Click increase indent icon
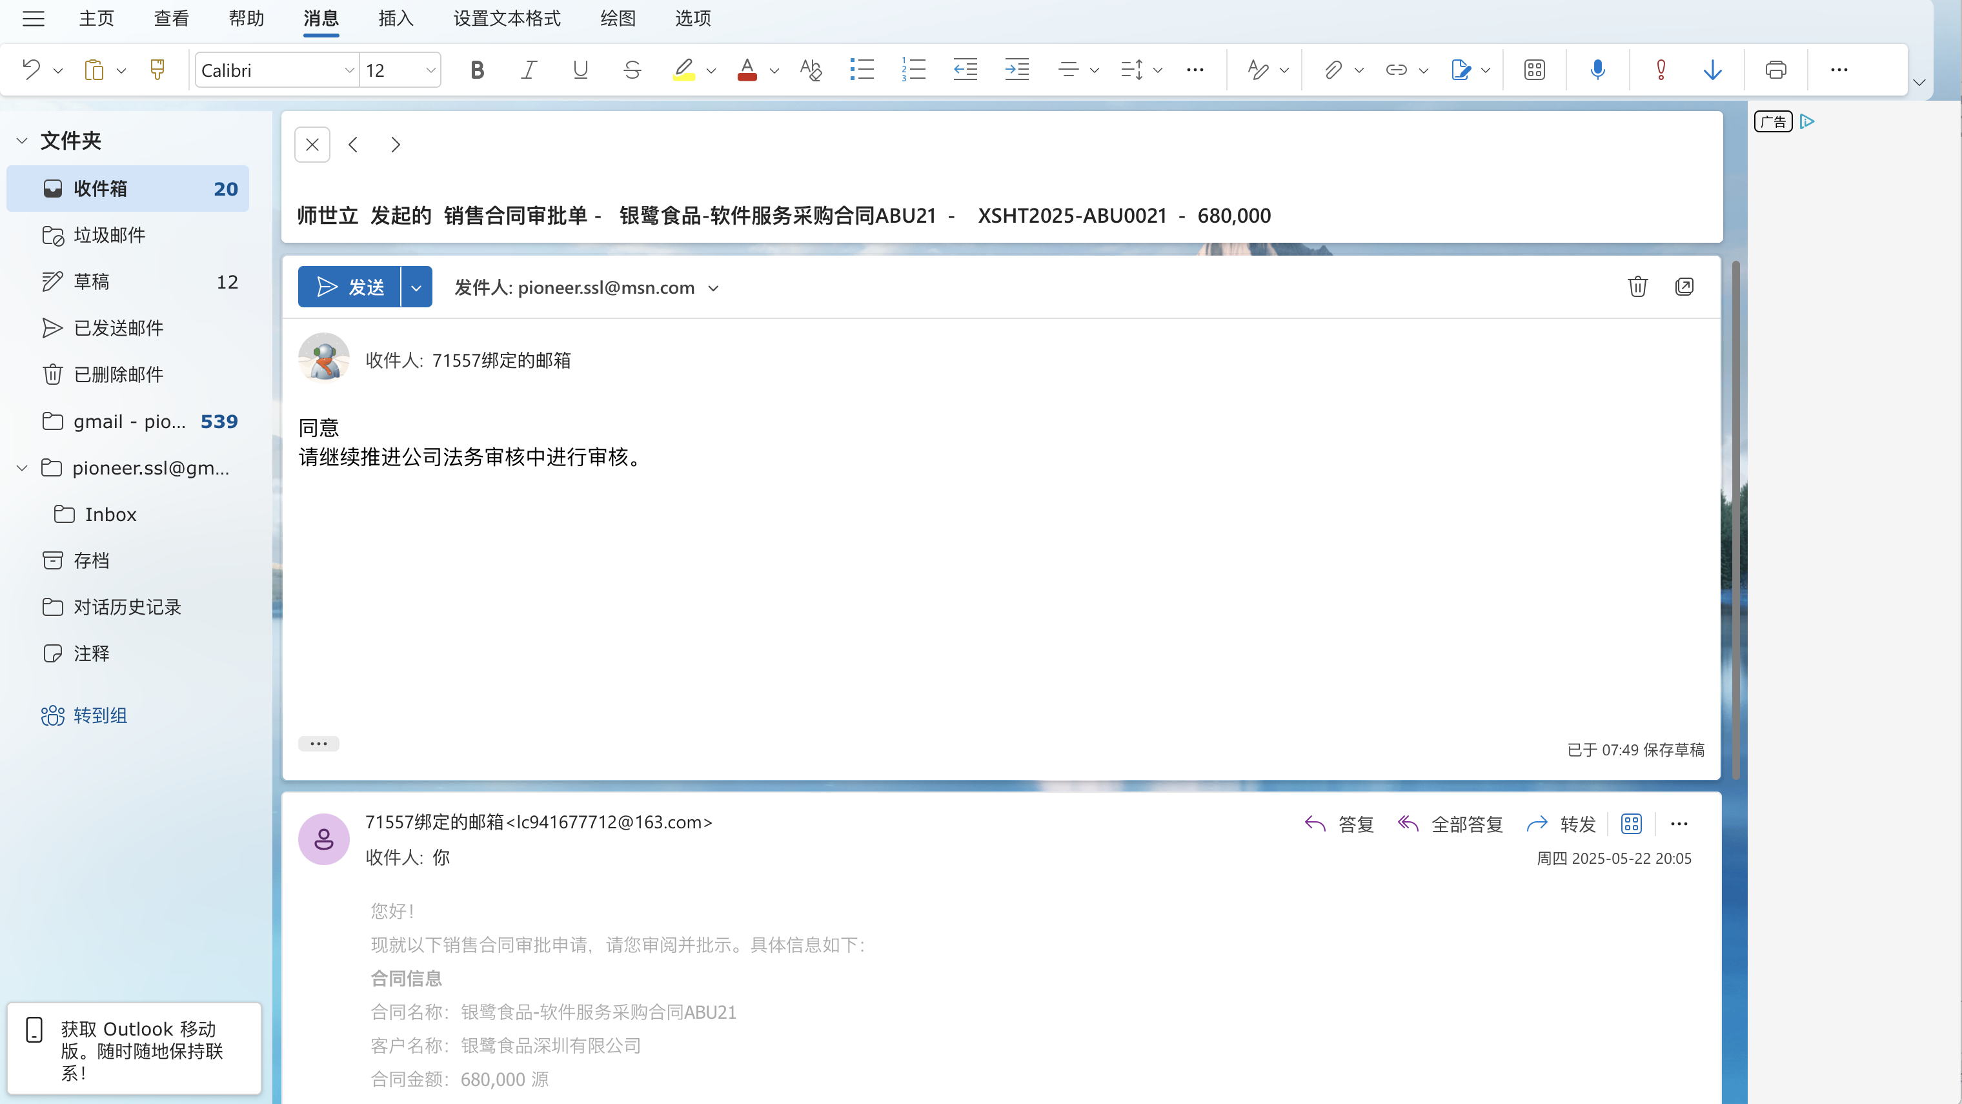The image size is (1962, 1104). tap(1016, 70)
